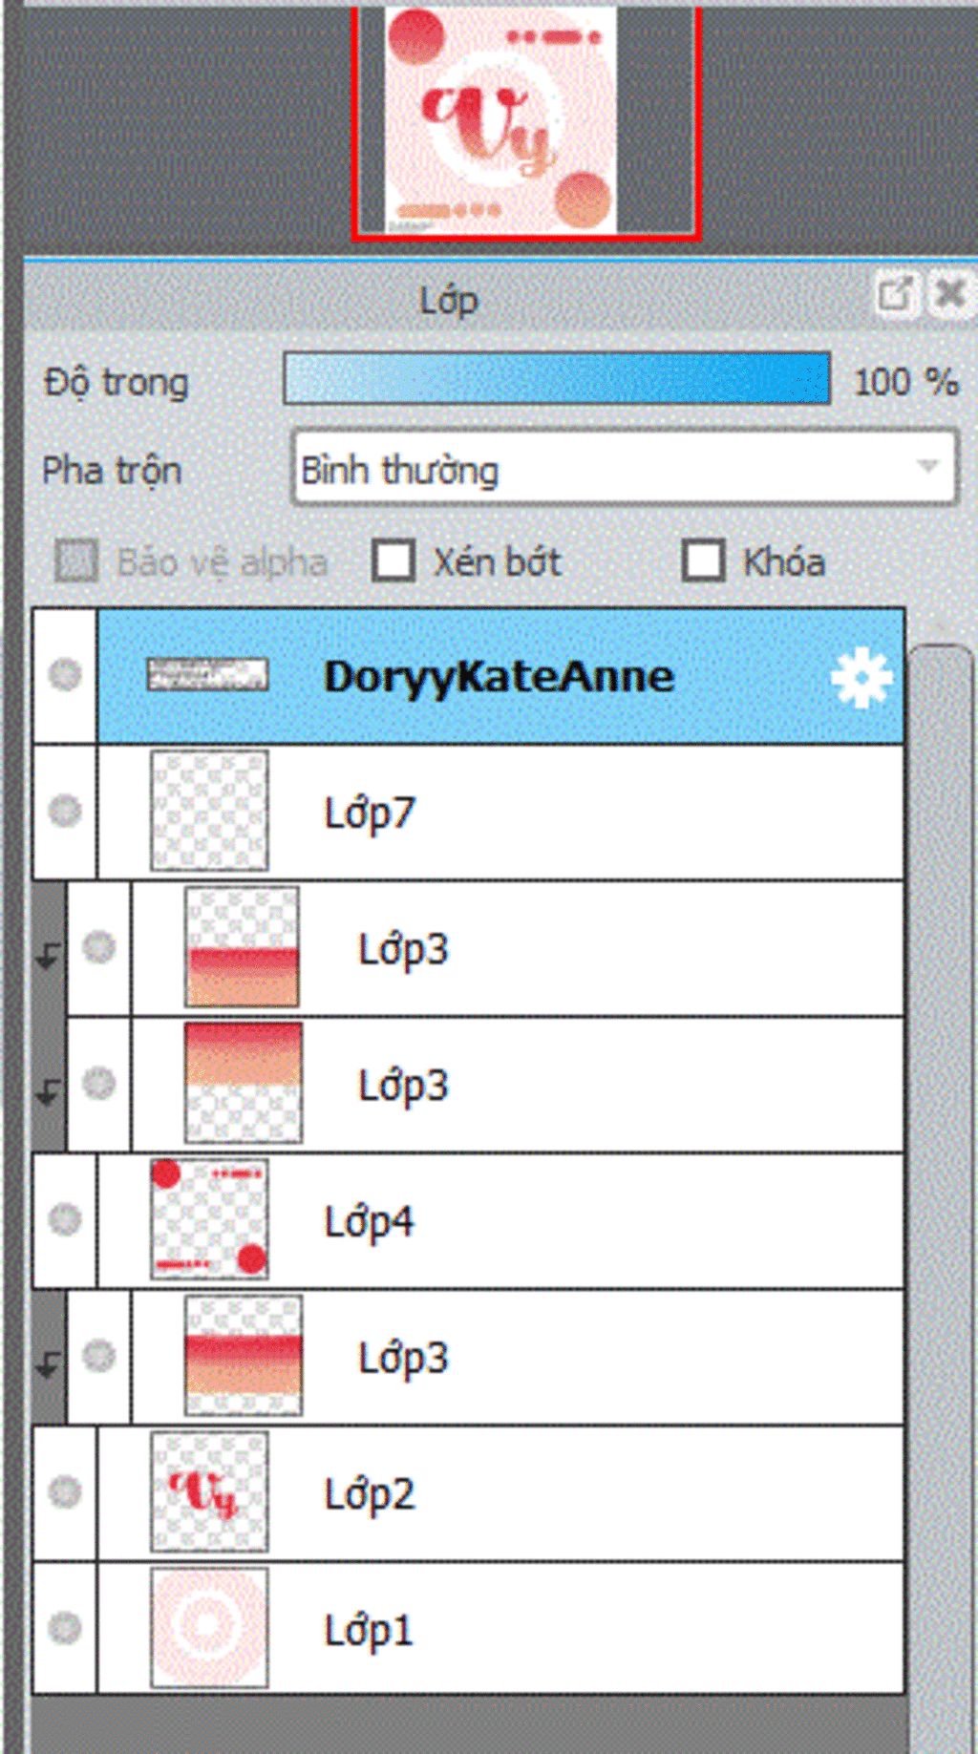The width and height of the screenshot is (978, 1754).
Task: Hide the Lớp2 layer
Action: coord(65,1491)
